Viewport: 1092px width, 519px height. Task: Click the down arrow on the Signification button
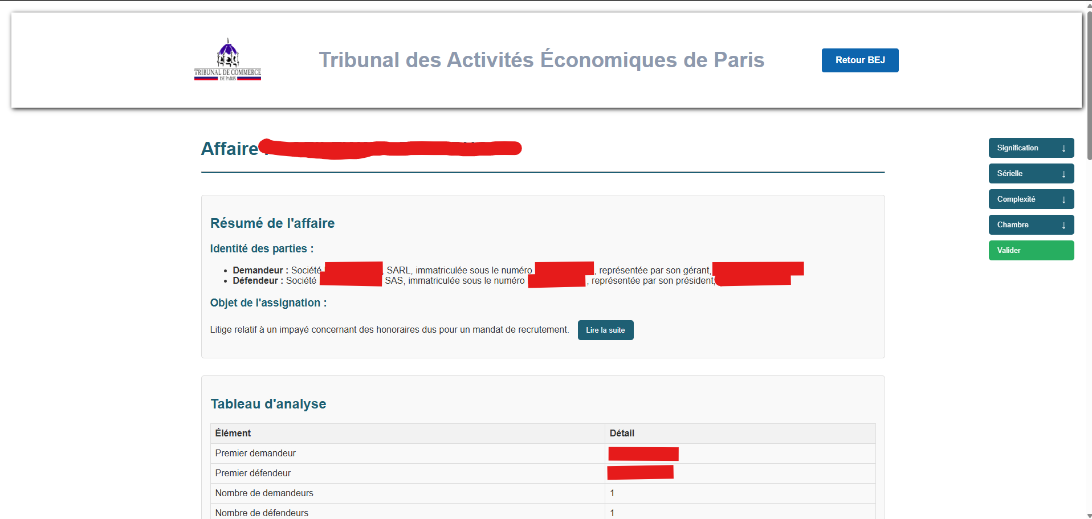coord(1064,148)
